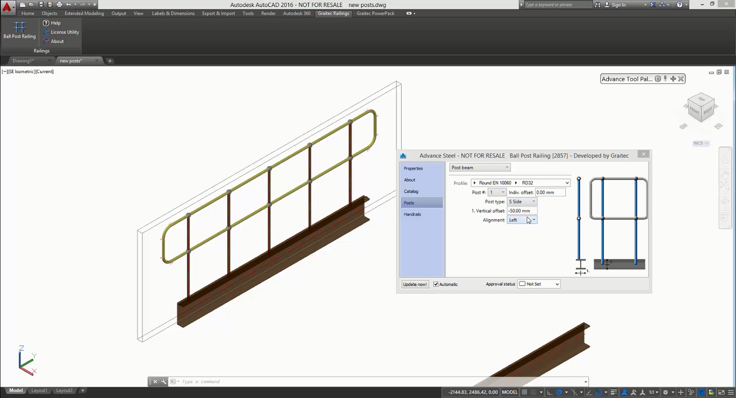The height and width of the screenshot is (398, 736).
Task: Add a new drawing tab with plus
Action: pos(109,61)
